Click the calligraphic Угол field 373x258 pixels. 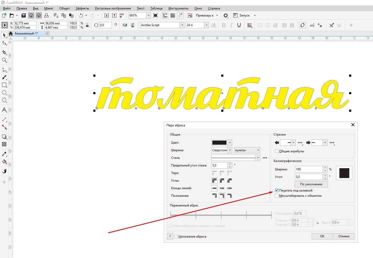(309, 177)
